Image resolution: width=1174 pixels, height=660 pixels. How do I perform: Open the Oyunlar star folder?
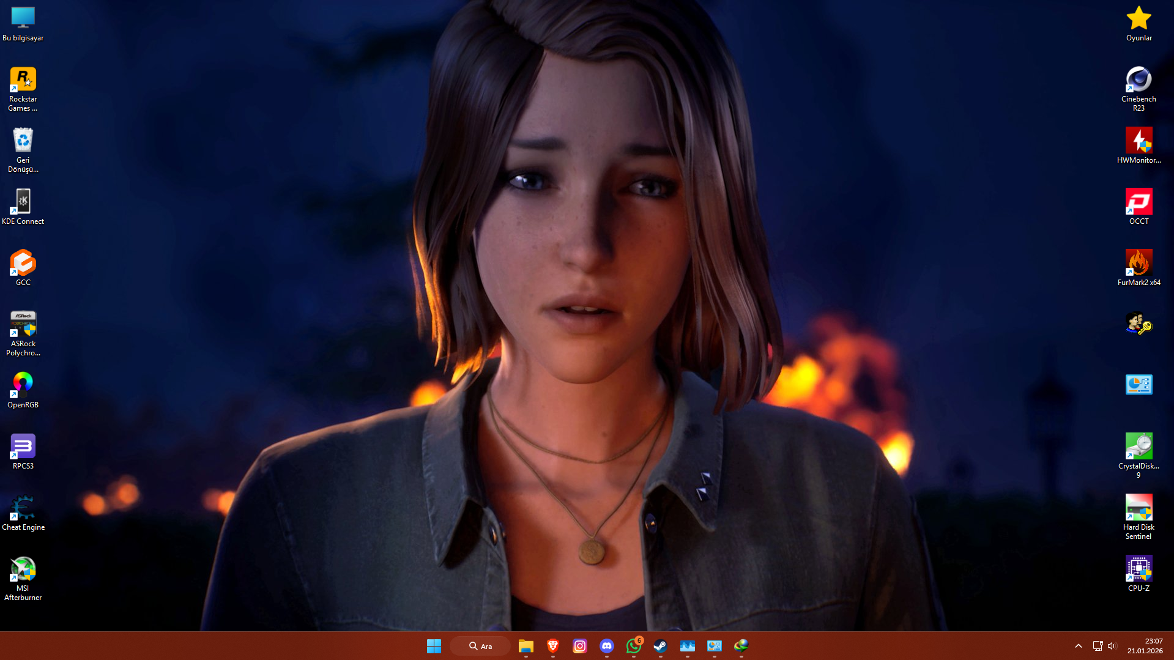coord(1139,24)
